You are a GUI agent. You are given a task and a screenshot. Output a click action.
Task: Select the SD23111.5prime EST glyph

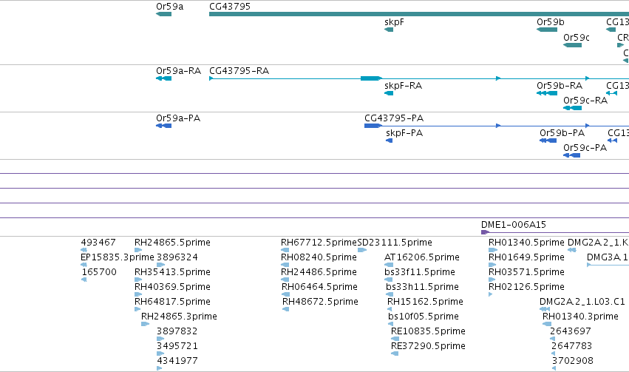point(362,250)
